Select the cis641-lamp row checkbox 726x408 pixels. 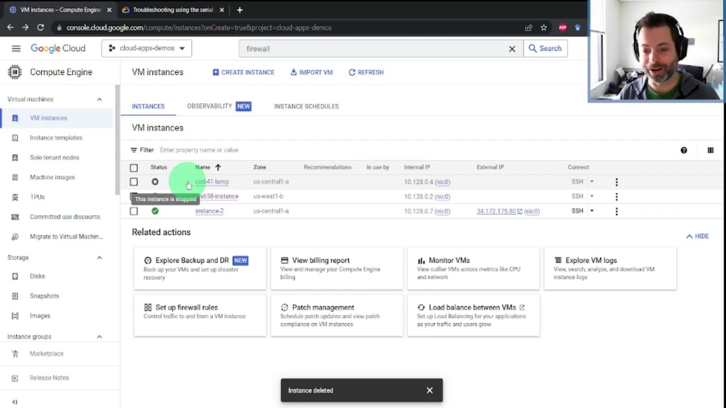click(134, 182)
